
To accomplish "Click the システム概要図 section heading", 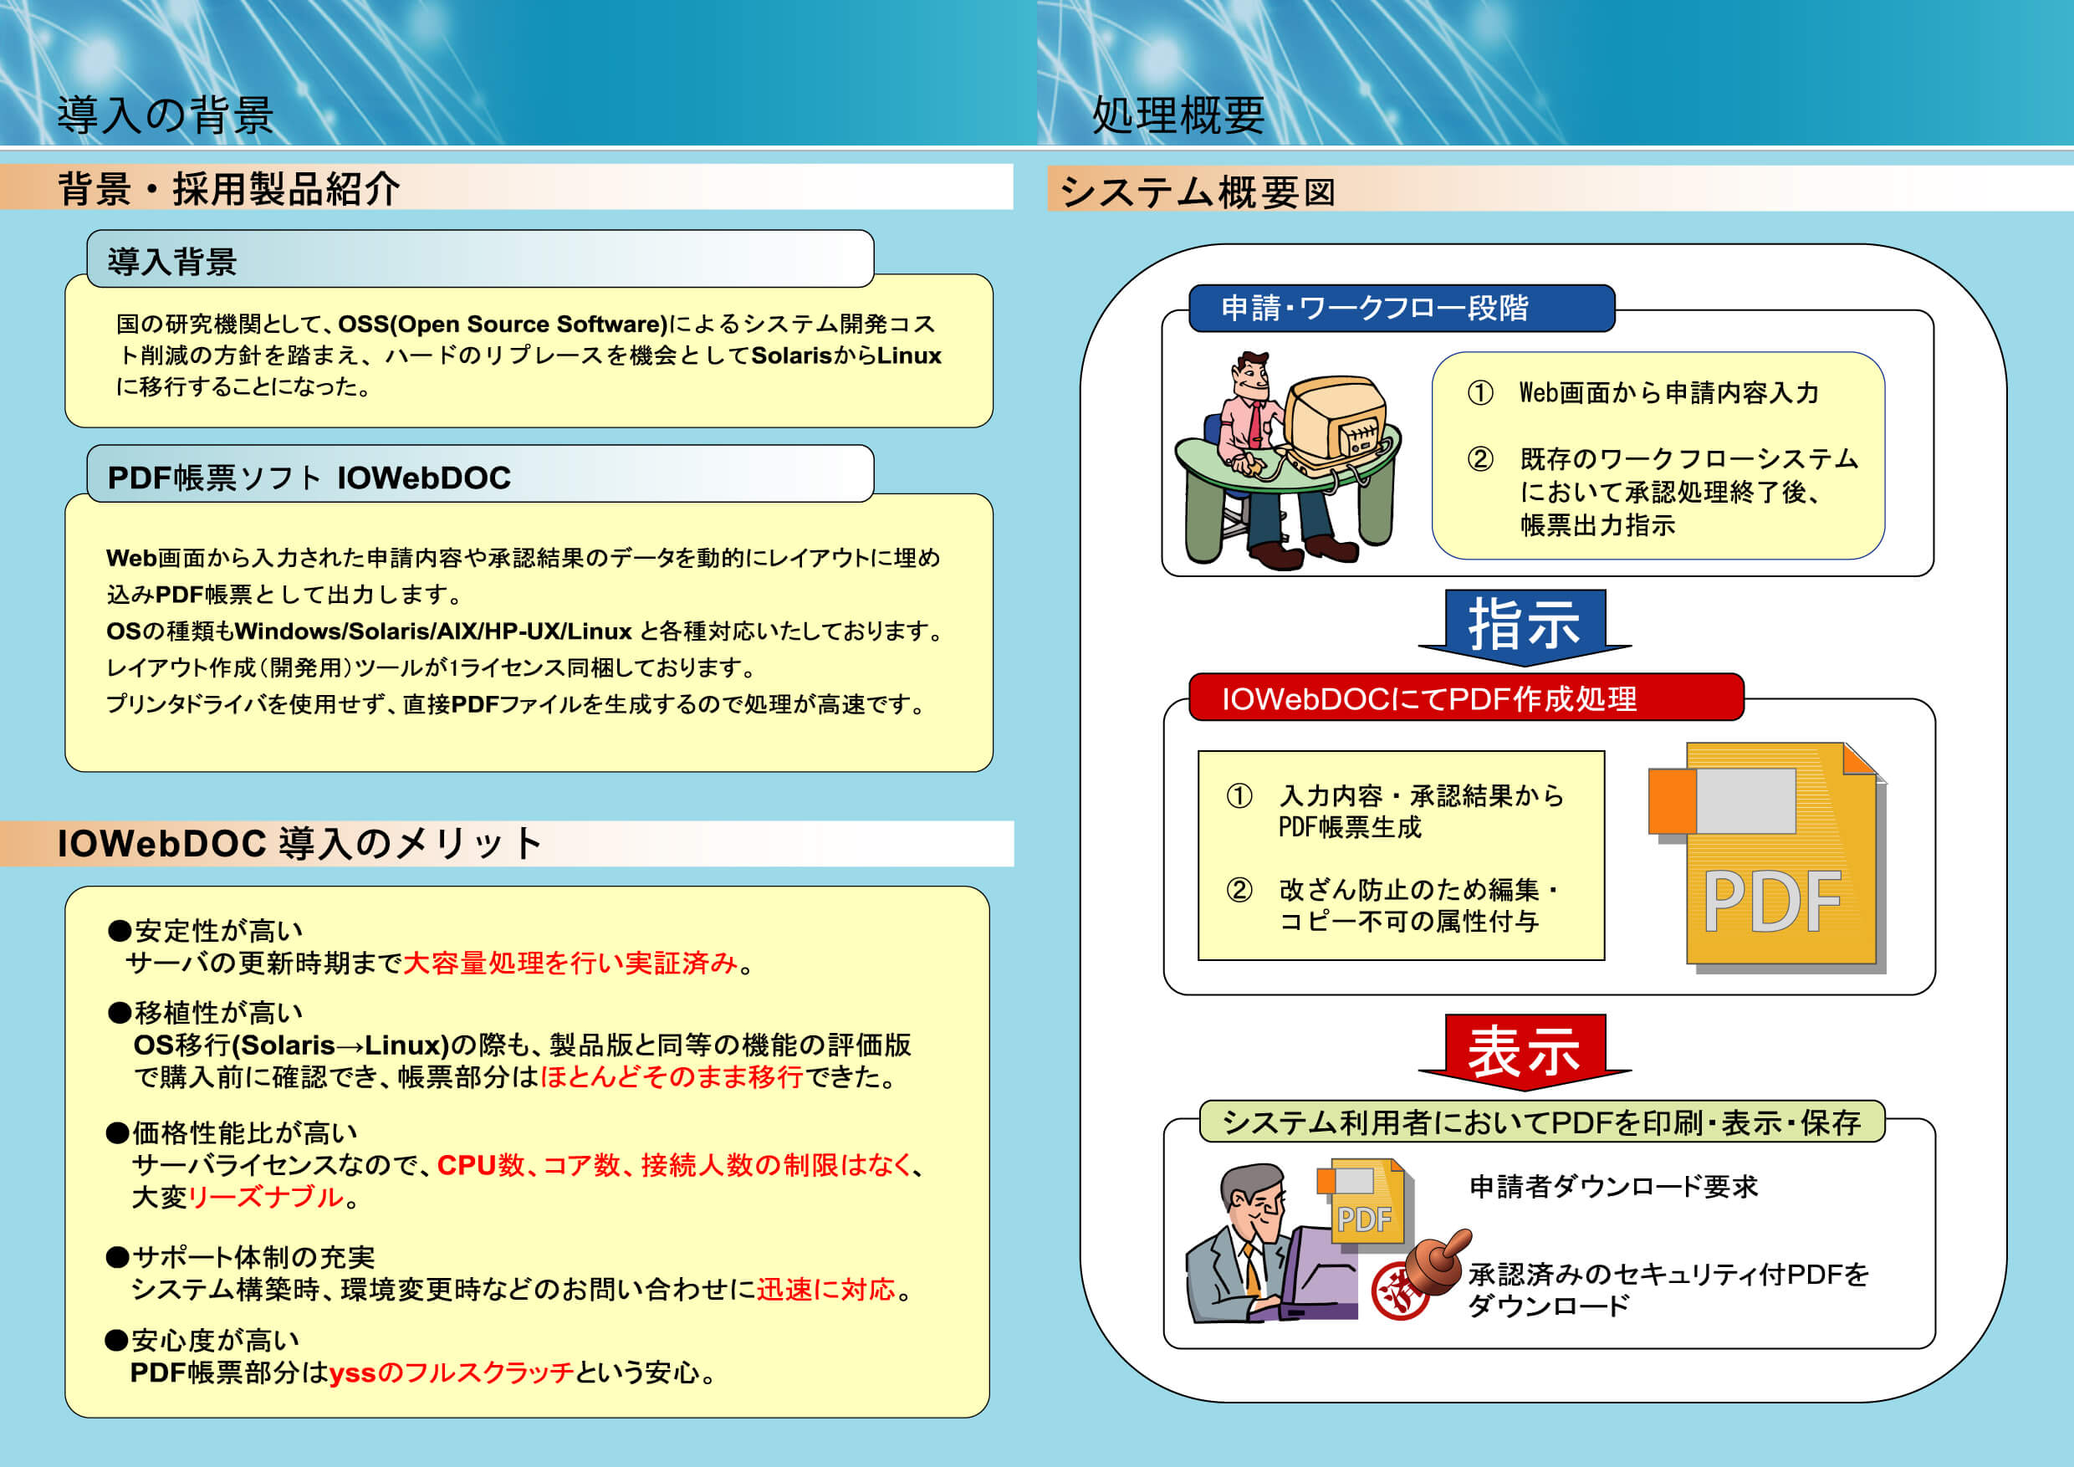I will pyautogui.click(x=1197, y=192).
